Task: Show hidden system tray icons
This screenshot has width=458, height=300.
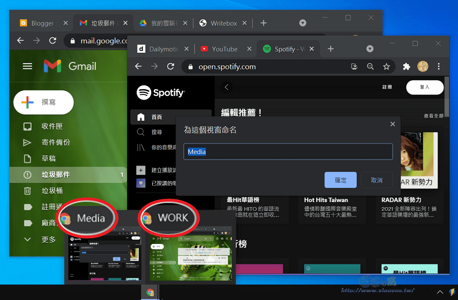Action: tap(440, 292)
